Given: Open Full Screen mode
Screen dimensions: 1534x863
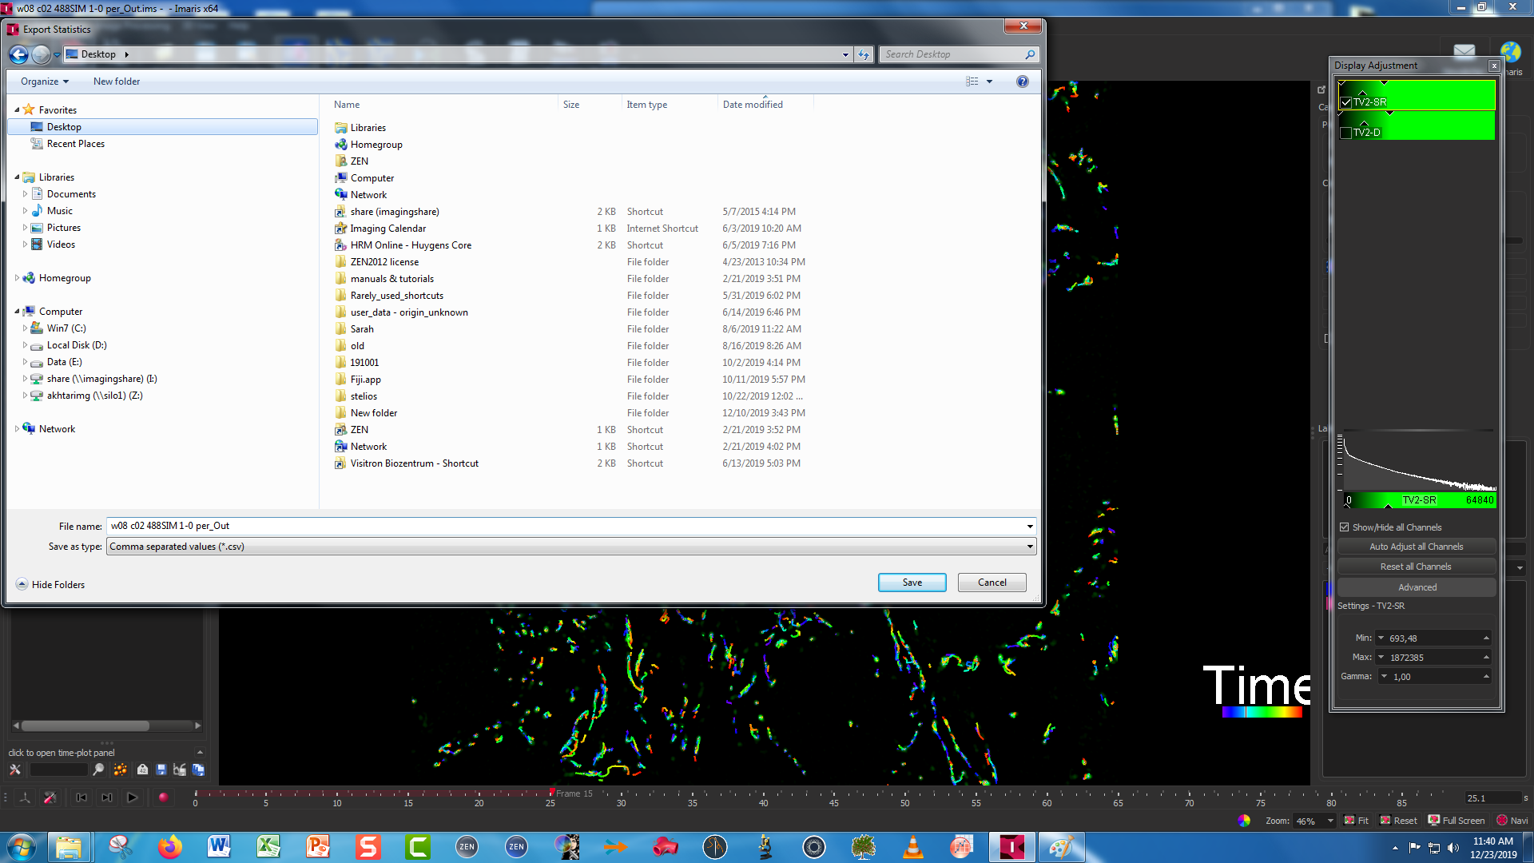Looking at the screenshot, I should pyautogui.click(x=1456, y=821).
